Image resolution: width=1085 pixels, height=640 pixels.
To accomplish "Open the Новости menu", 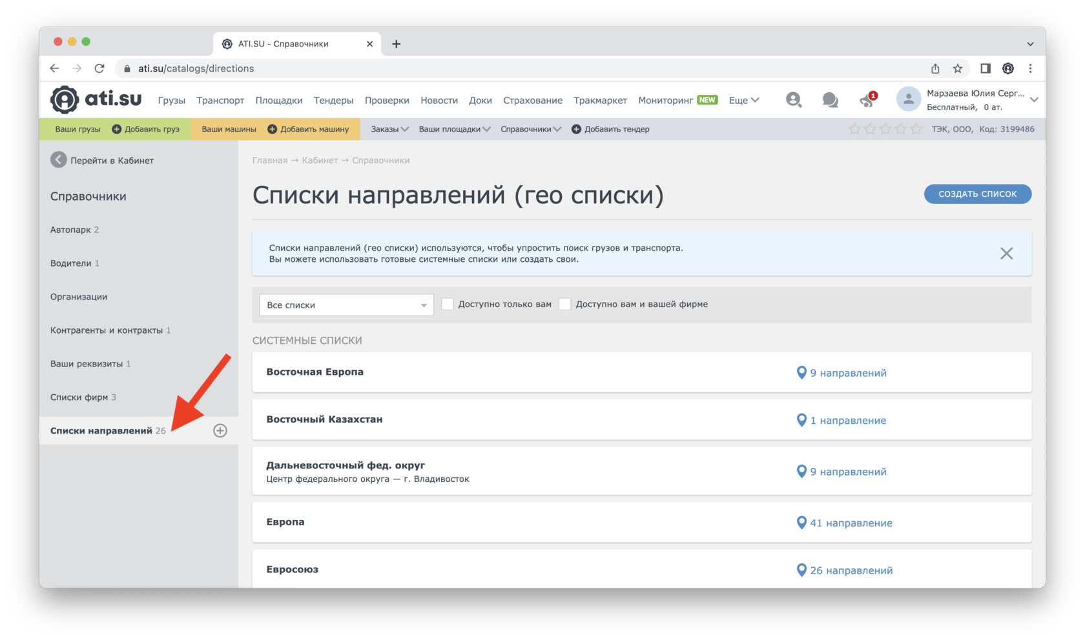I will click(x=439, y=100).
